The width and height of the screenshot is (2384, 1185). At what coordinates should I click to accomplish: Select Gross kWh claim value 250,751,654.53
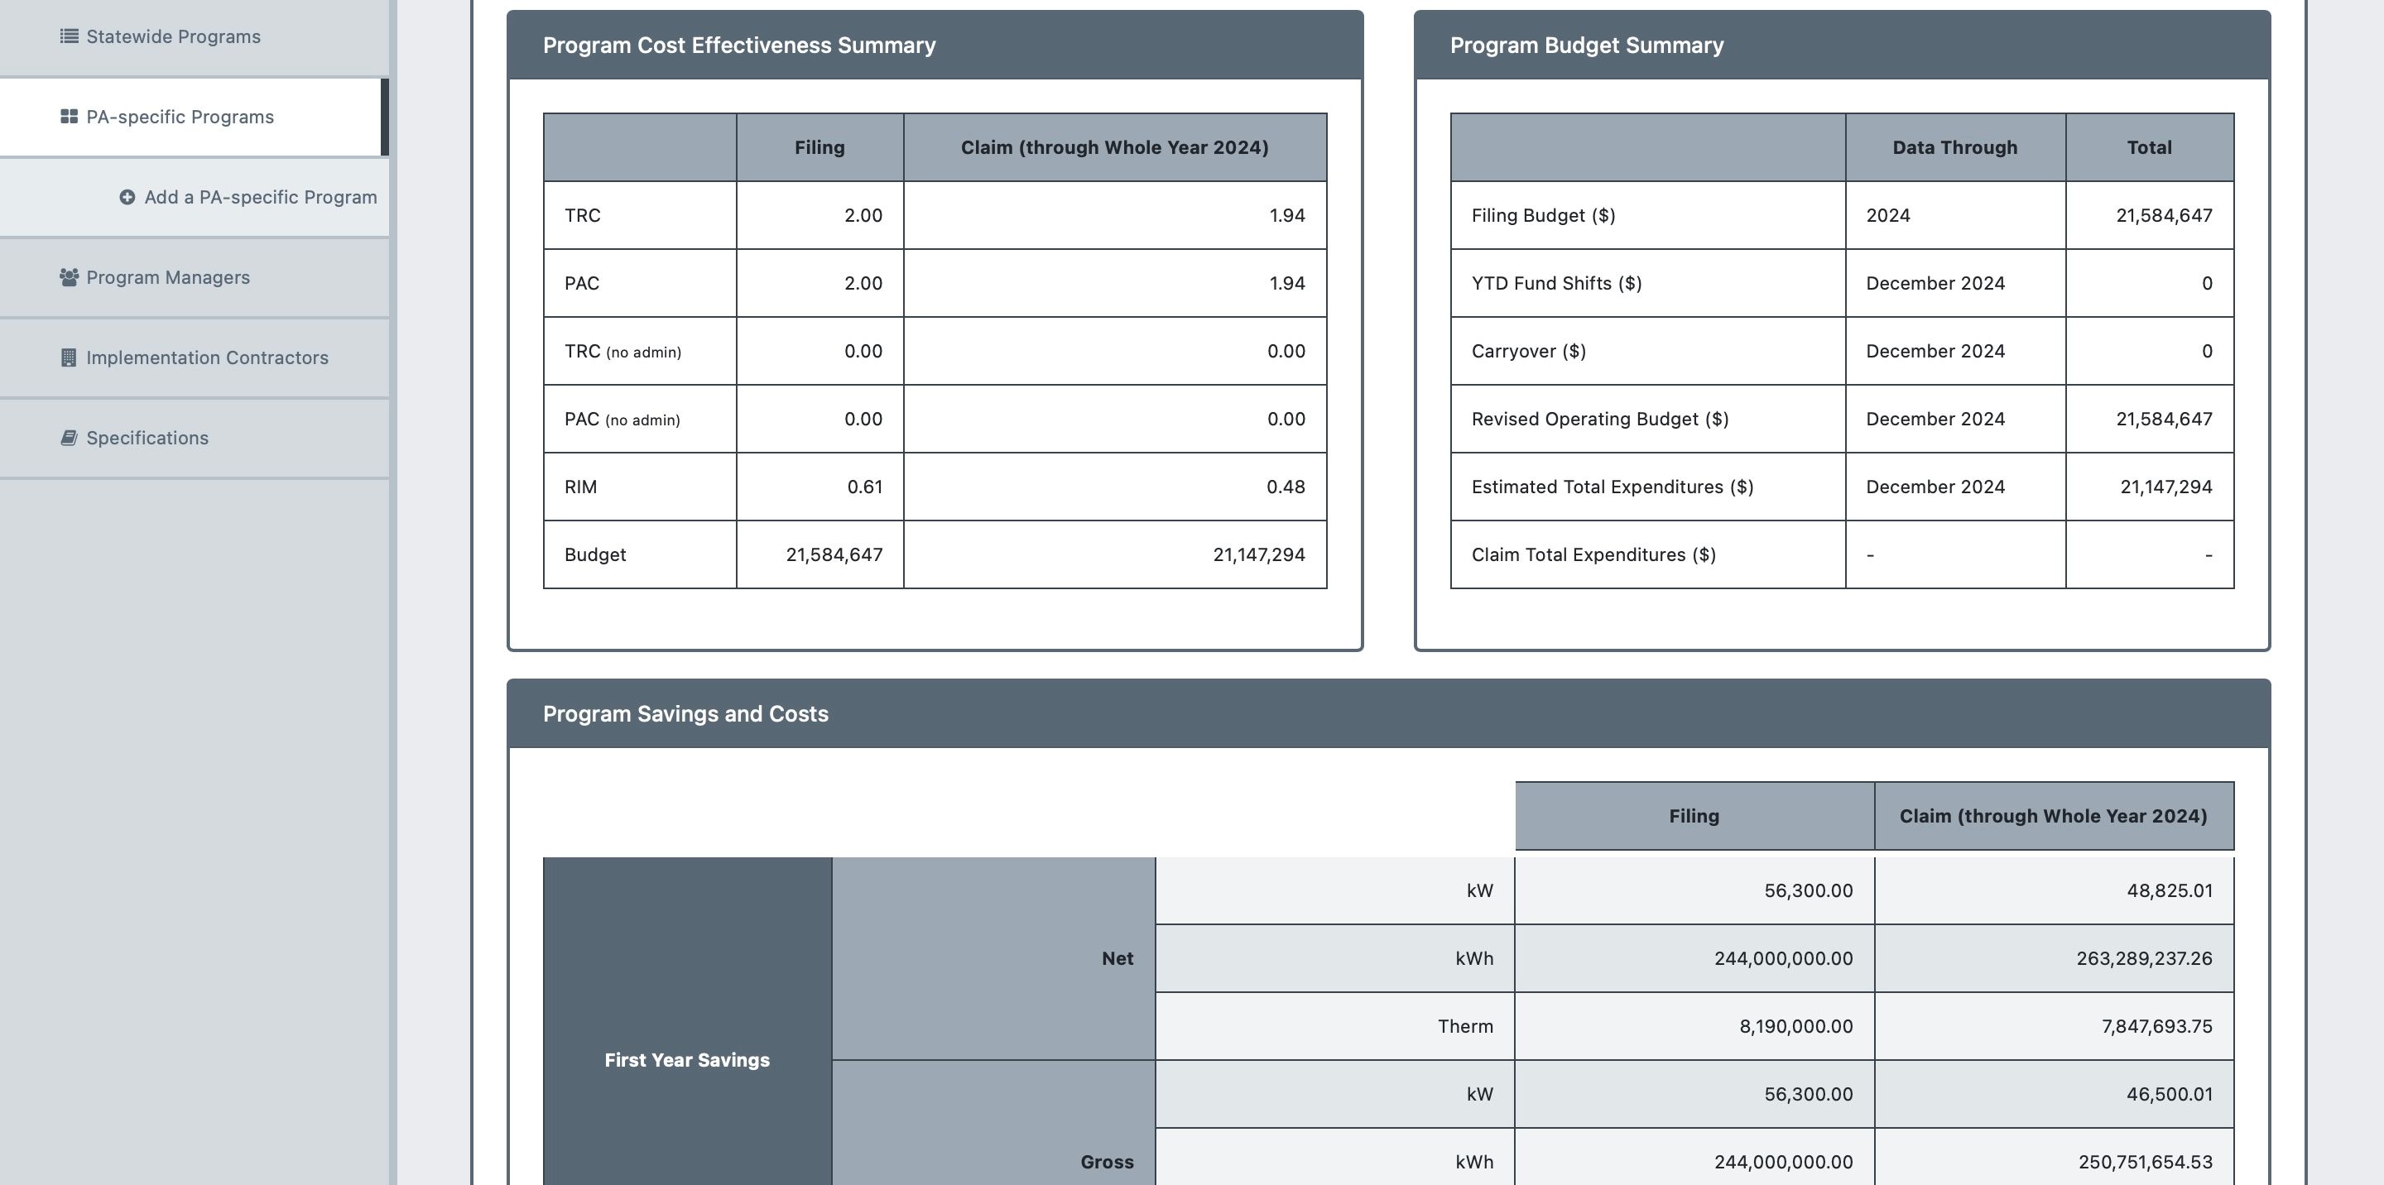click(2146, 1162)
